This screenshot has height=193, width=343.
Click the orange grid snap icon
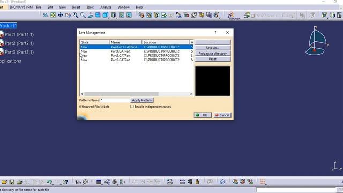pyautogui.click(x=263, y=182)
